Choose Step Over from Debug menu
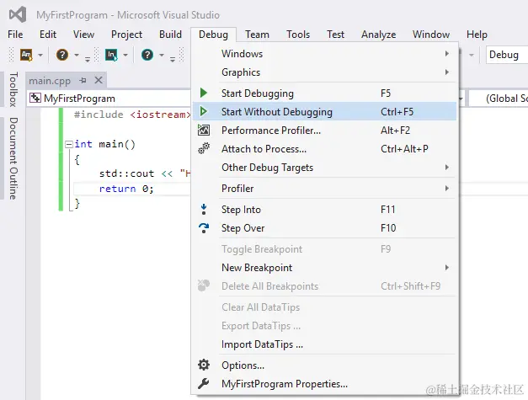Viewport: 528px width, 400px height. [x=324, y=228]
